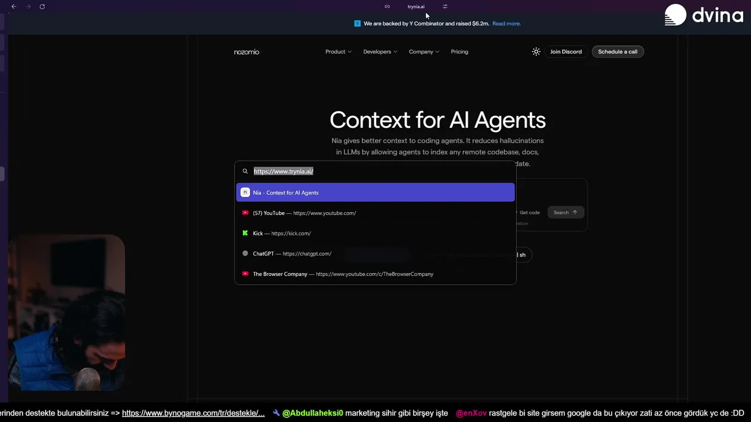Toggle the light/dark theme sun icon
Screen dimensions: 751x422
click(x=536, y=52)
